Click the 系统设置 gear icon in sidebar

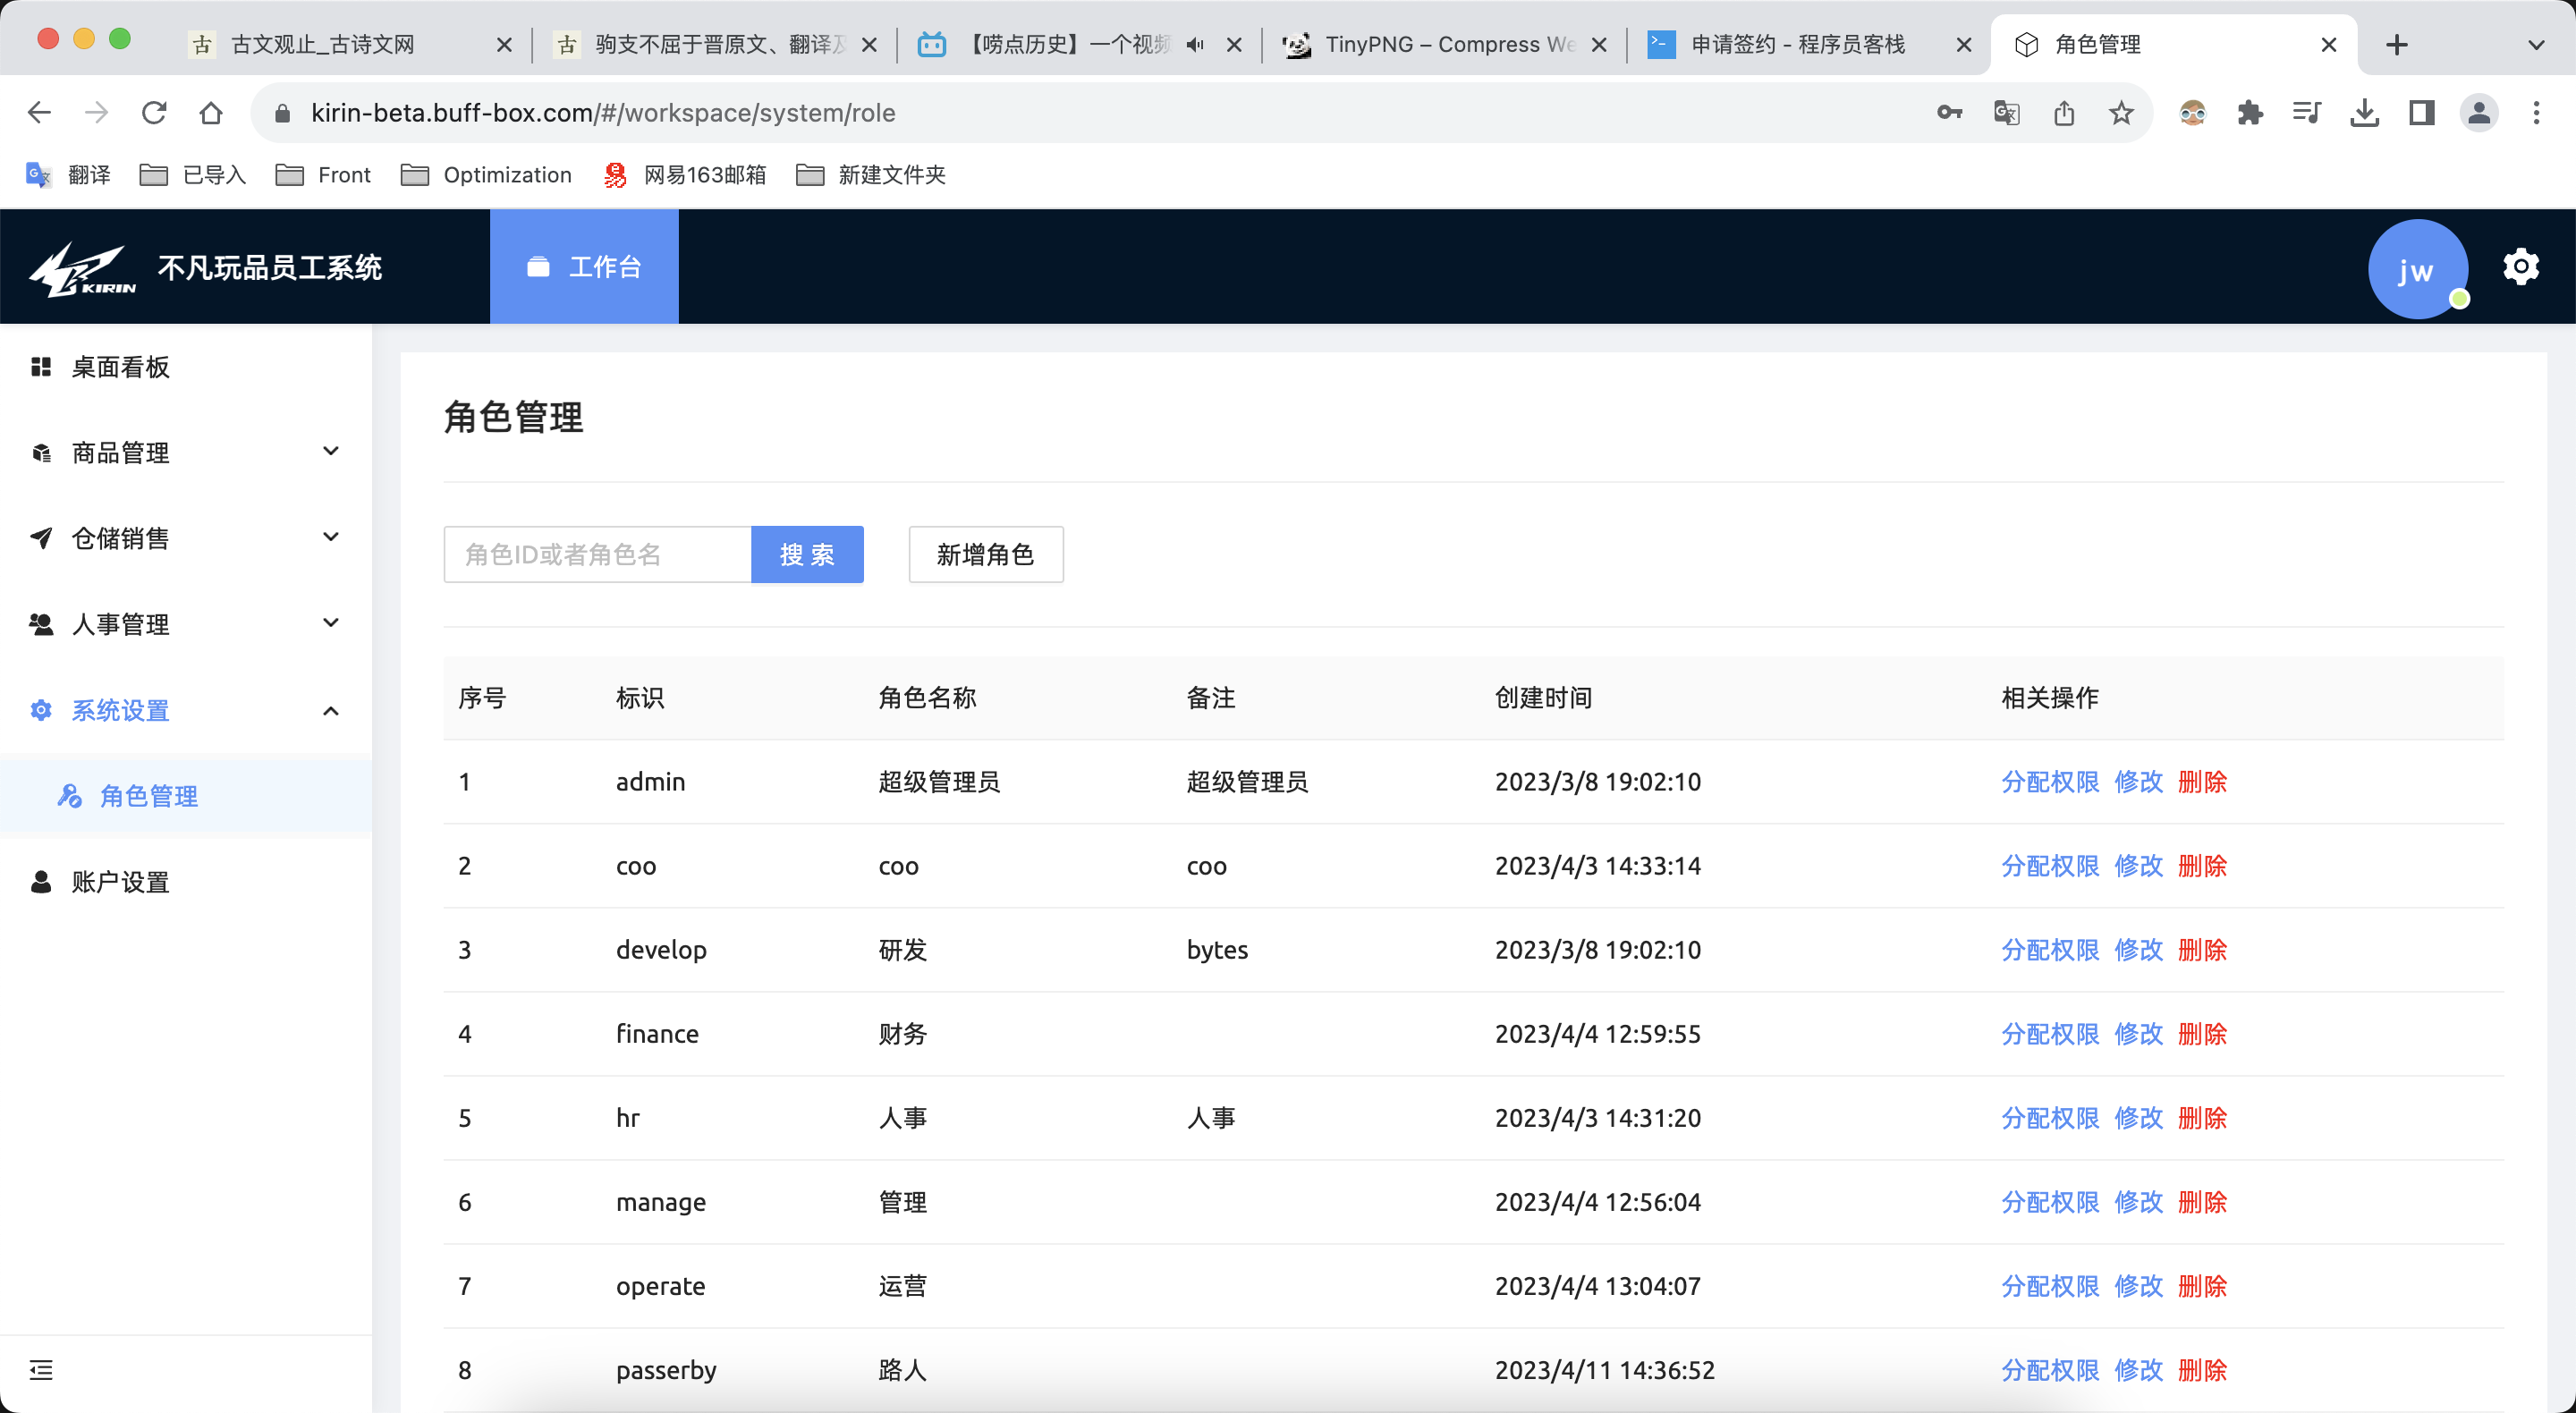[41, 710]
